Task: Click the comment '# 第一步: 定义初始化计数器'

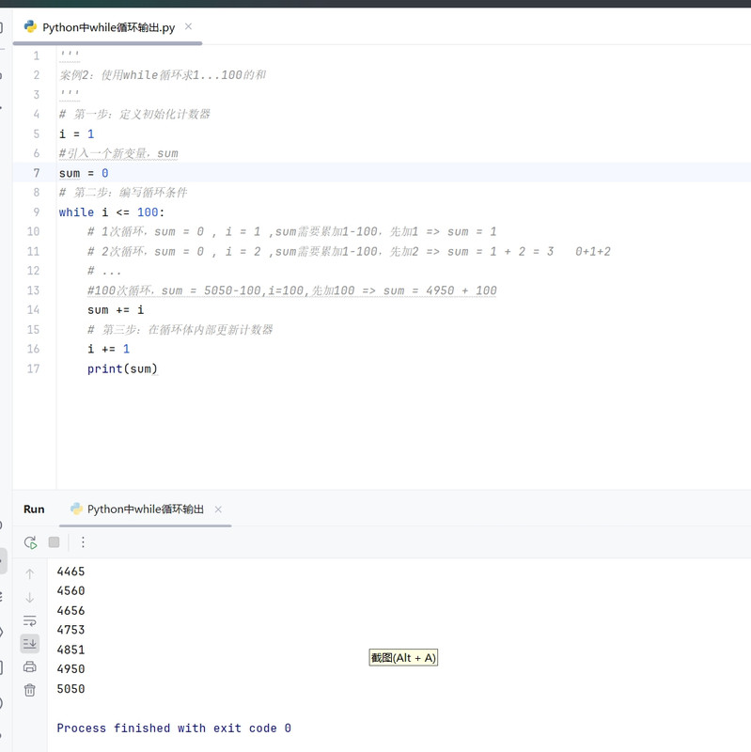Action: (x=134, y=114)
